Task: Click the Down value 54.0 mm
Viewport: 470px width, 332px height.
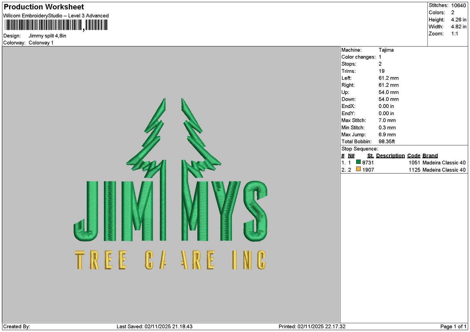Action: (389, 99)
